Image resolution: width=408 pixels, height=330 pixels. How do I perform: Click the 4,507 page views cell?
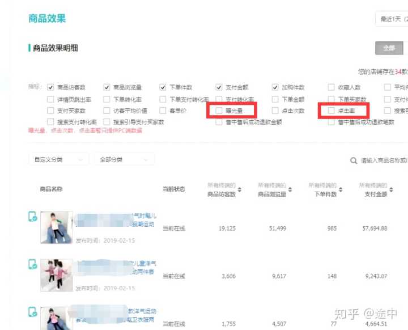(279, 324)
